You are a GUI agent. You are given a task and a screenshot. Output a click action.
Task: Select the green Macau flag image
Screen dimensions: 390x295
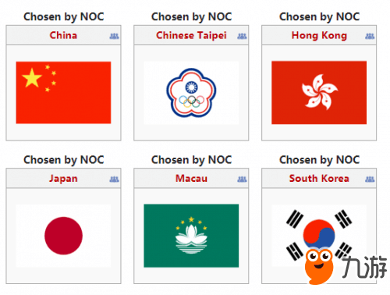click(x=191, y=236)
